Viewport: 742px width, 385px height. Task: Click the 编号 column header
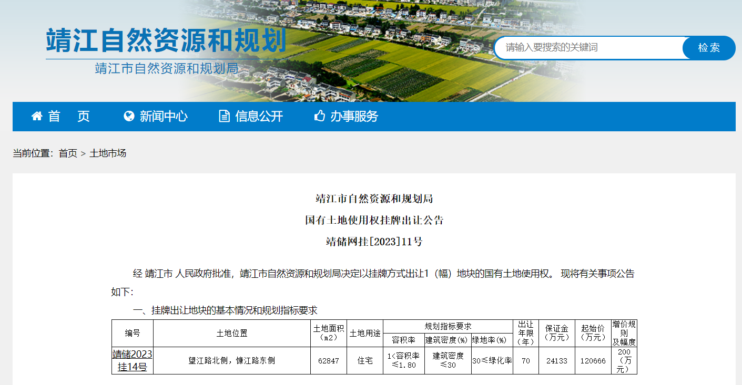point(133,333)
